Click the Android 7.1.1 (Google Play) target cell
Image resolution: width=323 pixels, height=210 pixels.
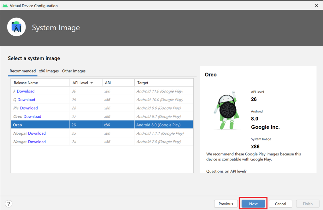[164, 133]
